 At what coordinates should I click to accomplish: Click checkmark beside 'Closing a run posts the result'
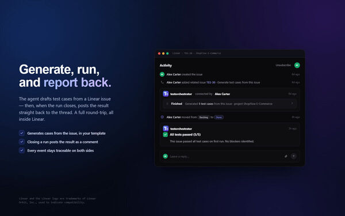(x=22, y=142)
